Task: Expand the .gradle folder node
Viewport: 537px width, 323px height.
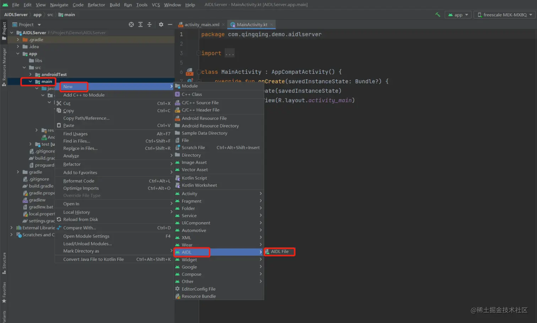Action: pyautogui.click(x=18, y=40)
